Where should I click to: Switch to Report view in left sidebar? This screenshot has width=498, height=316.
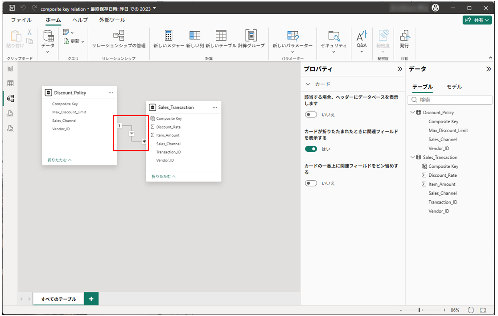point(10,69)
